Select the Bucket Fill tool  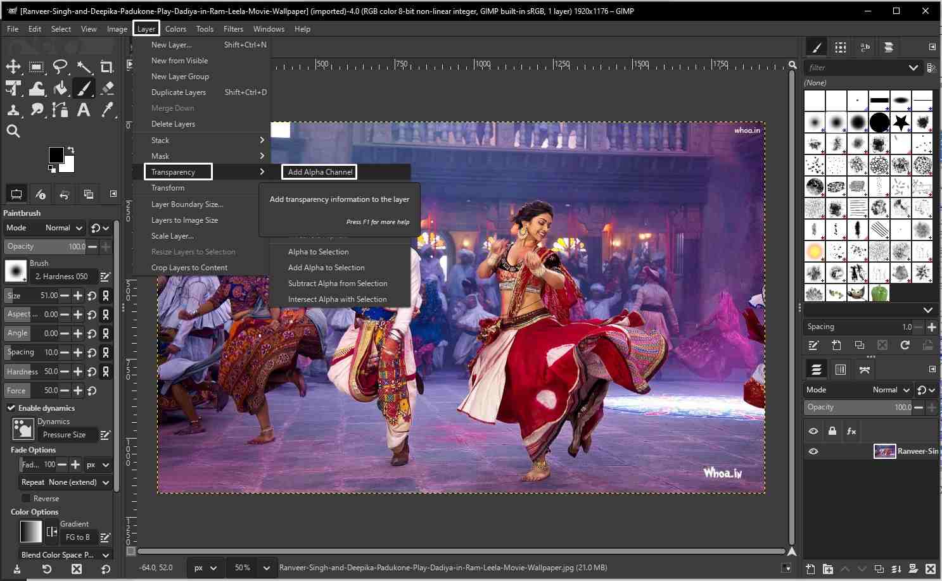60,89
